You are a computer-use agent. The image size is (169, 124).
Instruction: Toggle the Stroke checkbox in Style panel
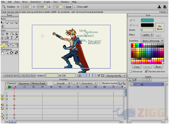131,25
